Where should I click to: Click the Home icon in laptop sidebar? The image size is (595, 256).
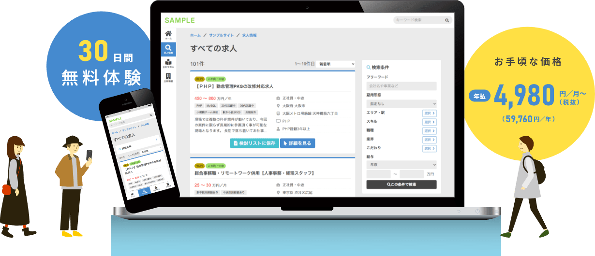tap(168, 34)
